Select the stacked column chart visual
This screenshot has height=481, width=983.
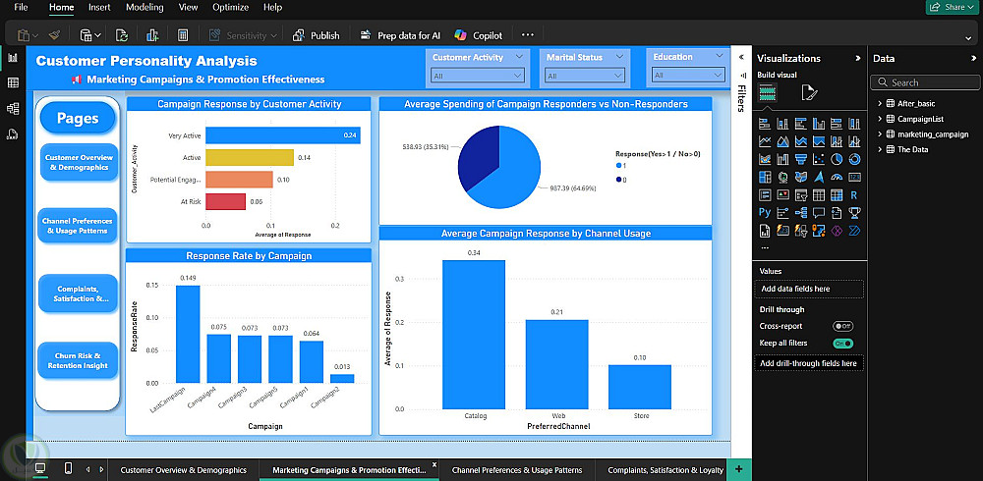coord(782,124)
